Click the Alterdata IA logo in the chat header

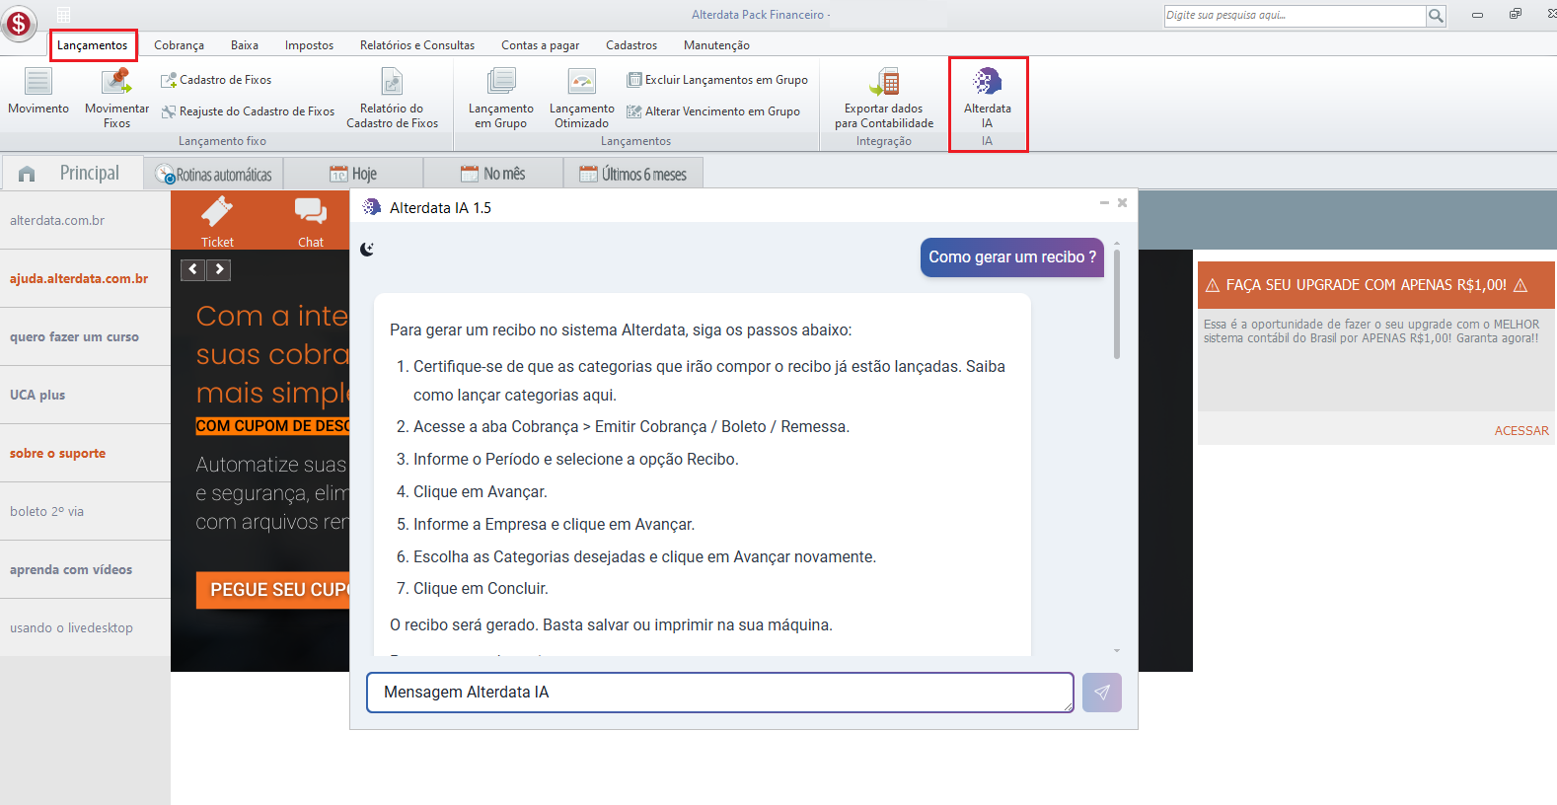[372, 207]
